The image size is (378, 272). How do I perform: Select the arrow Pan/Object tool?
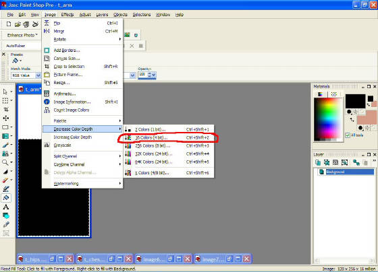pos(5,92)
